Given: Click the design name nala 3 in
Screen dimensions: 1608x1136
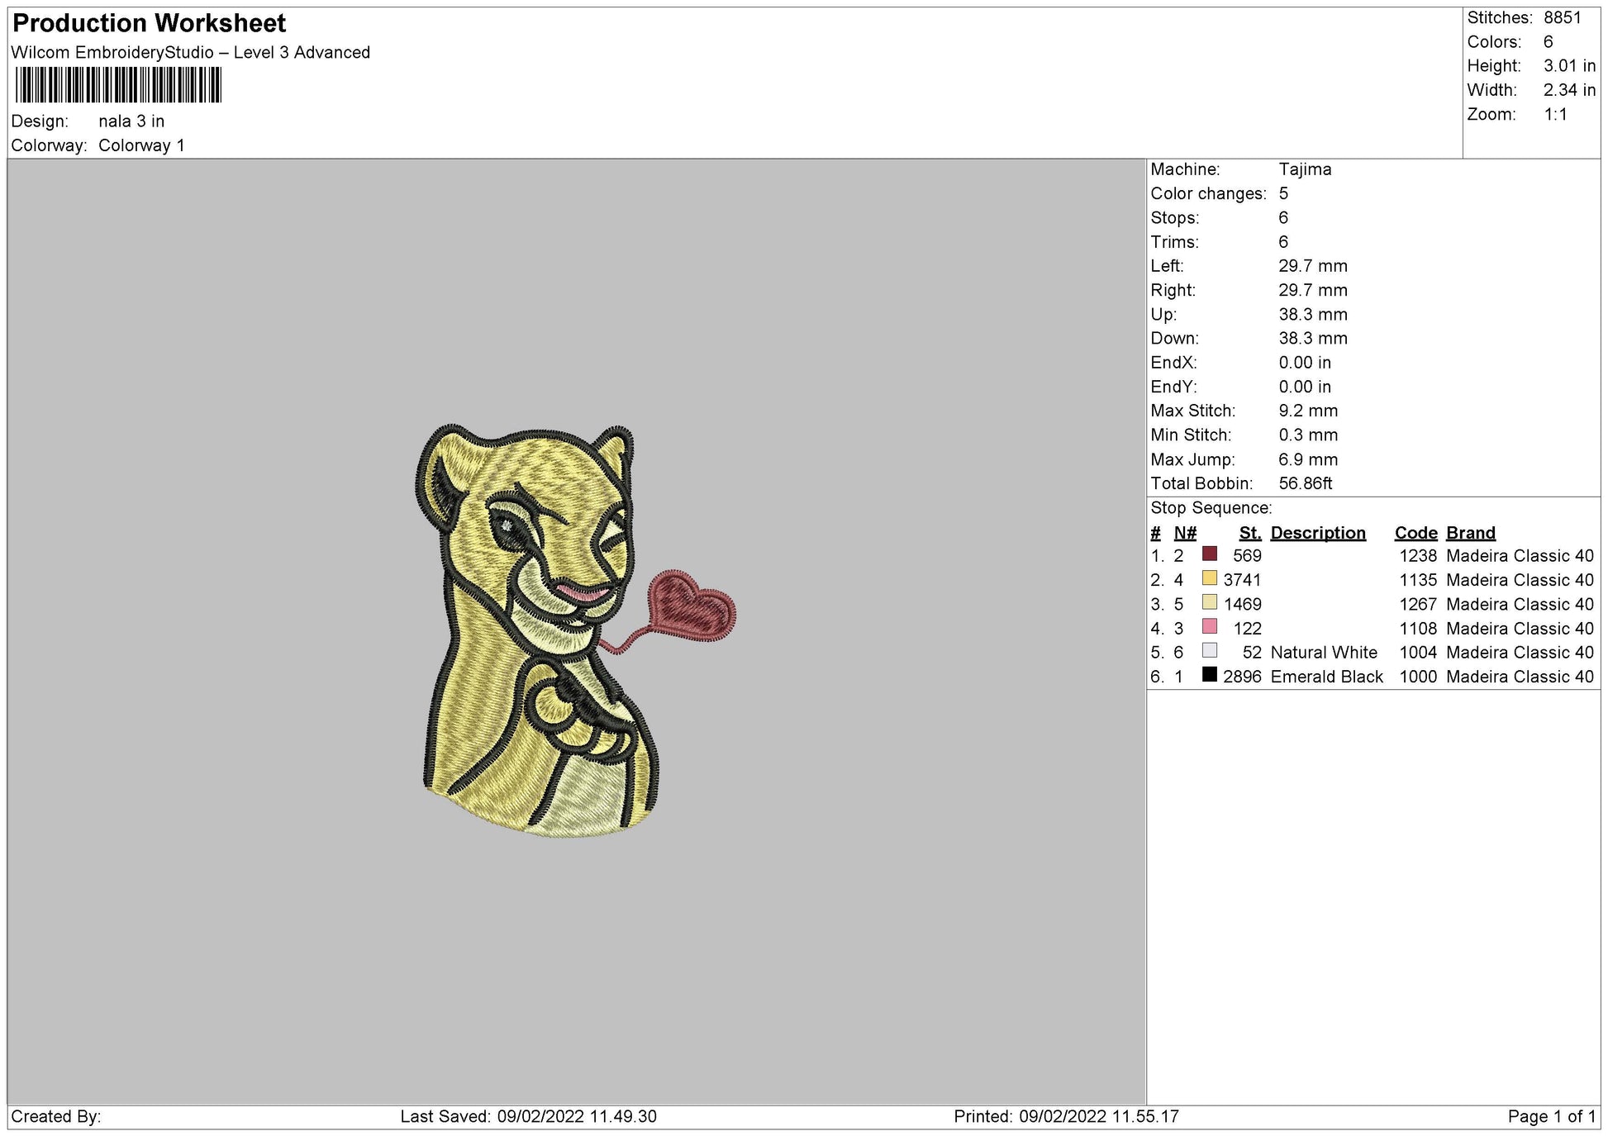Looking at the screenshot, I should [131, 121].
